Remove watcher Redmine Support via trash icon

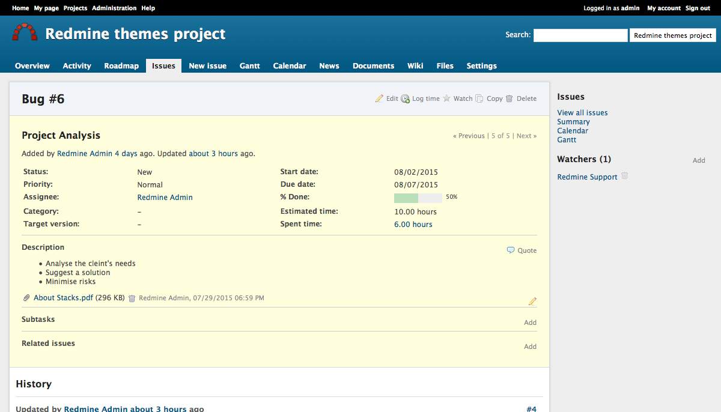click(x=625, y=176)
